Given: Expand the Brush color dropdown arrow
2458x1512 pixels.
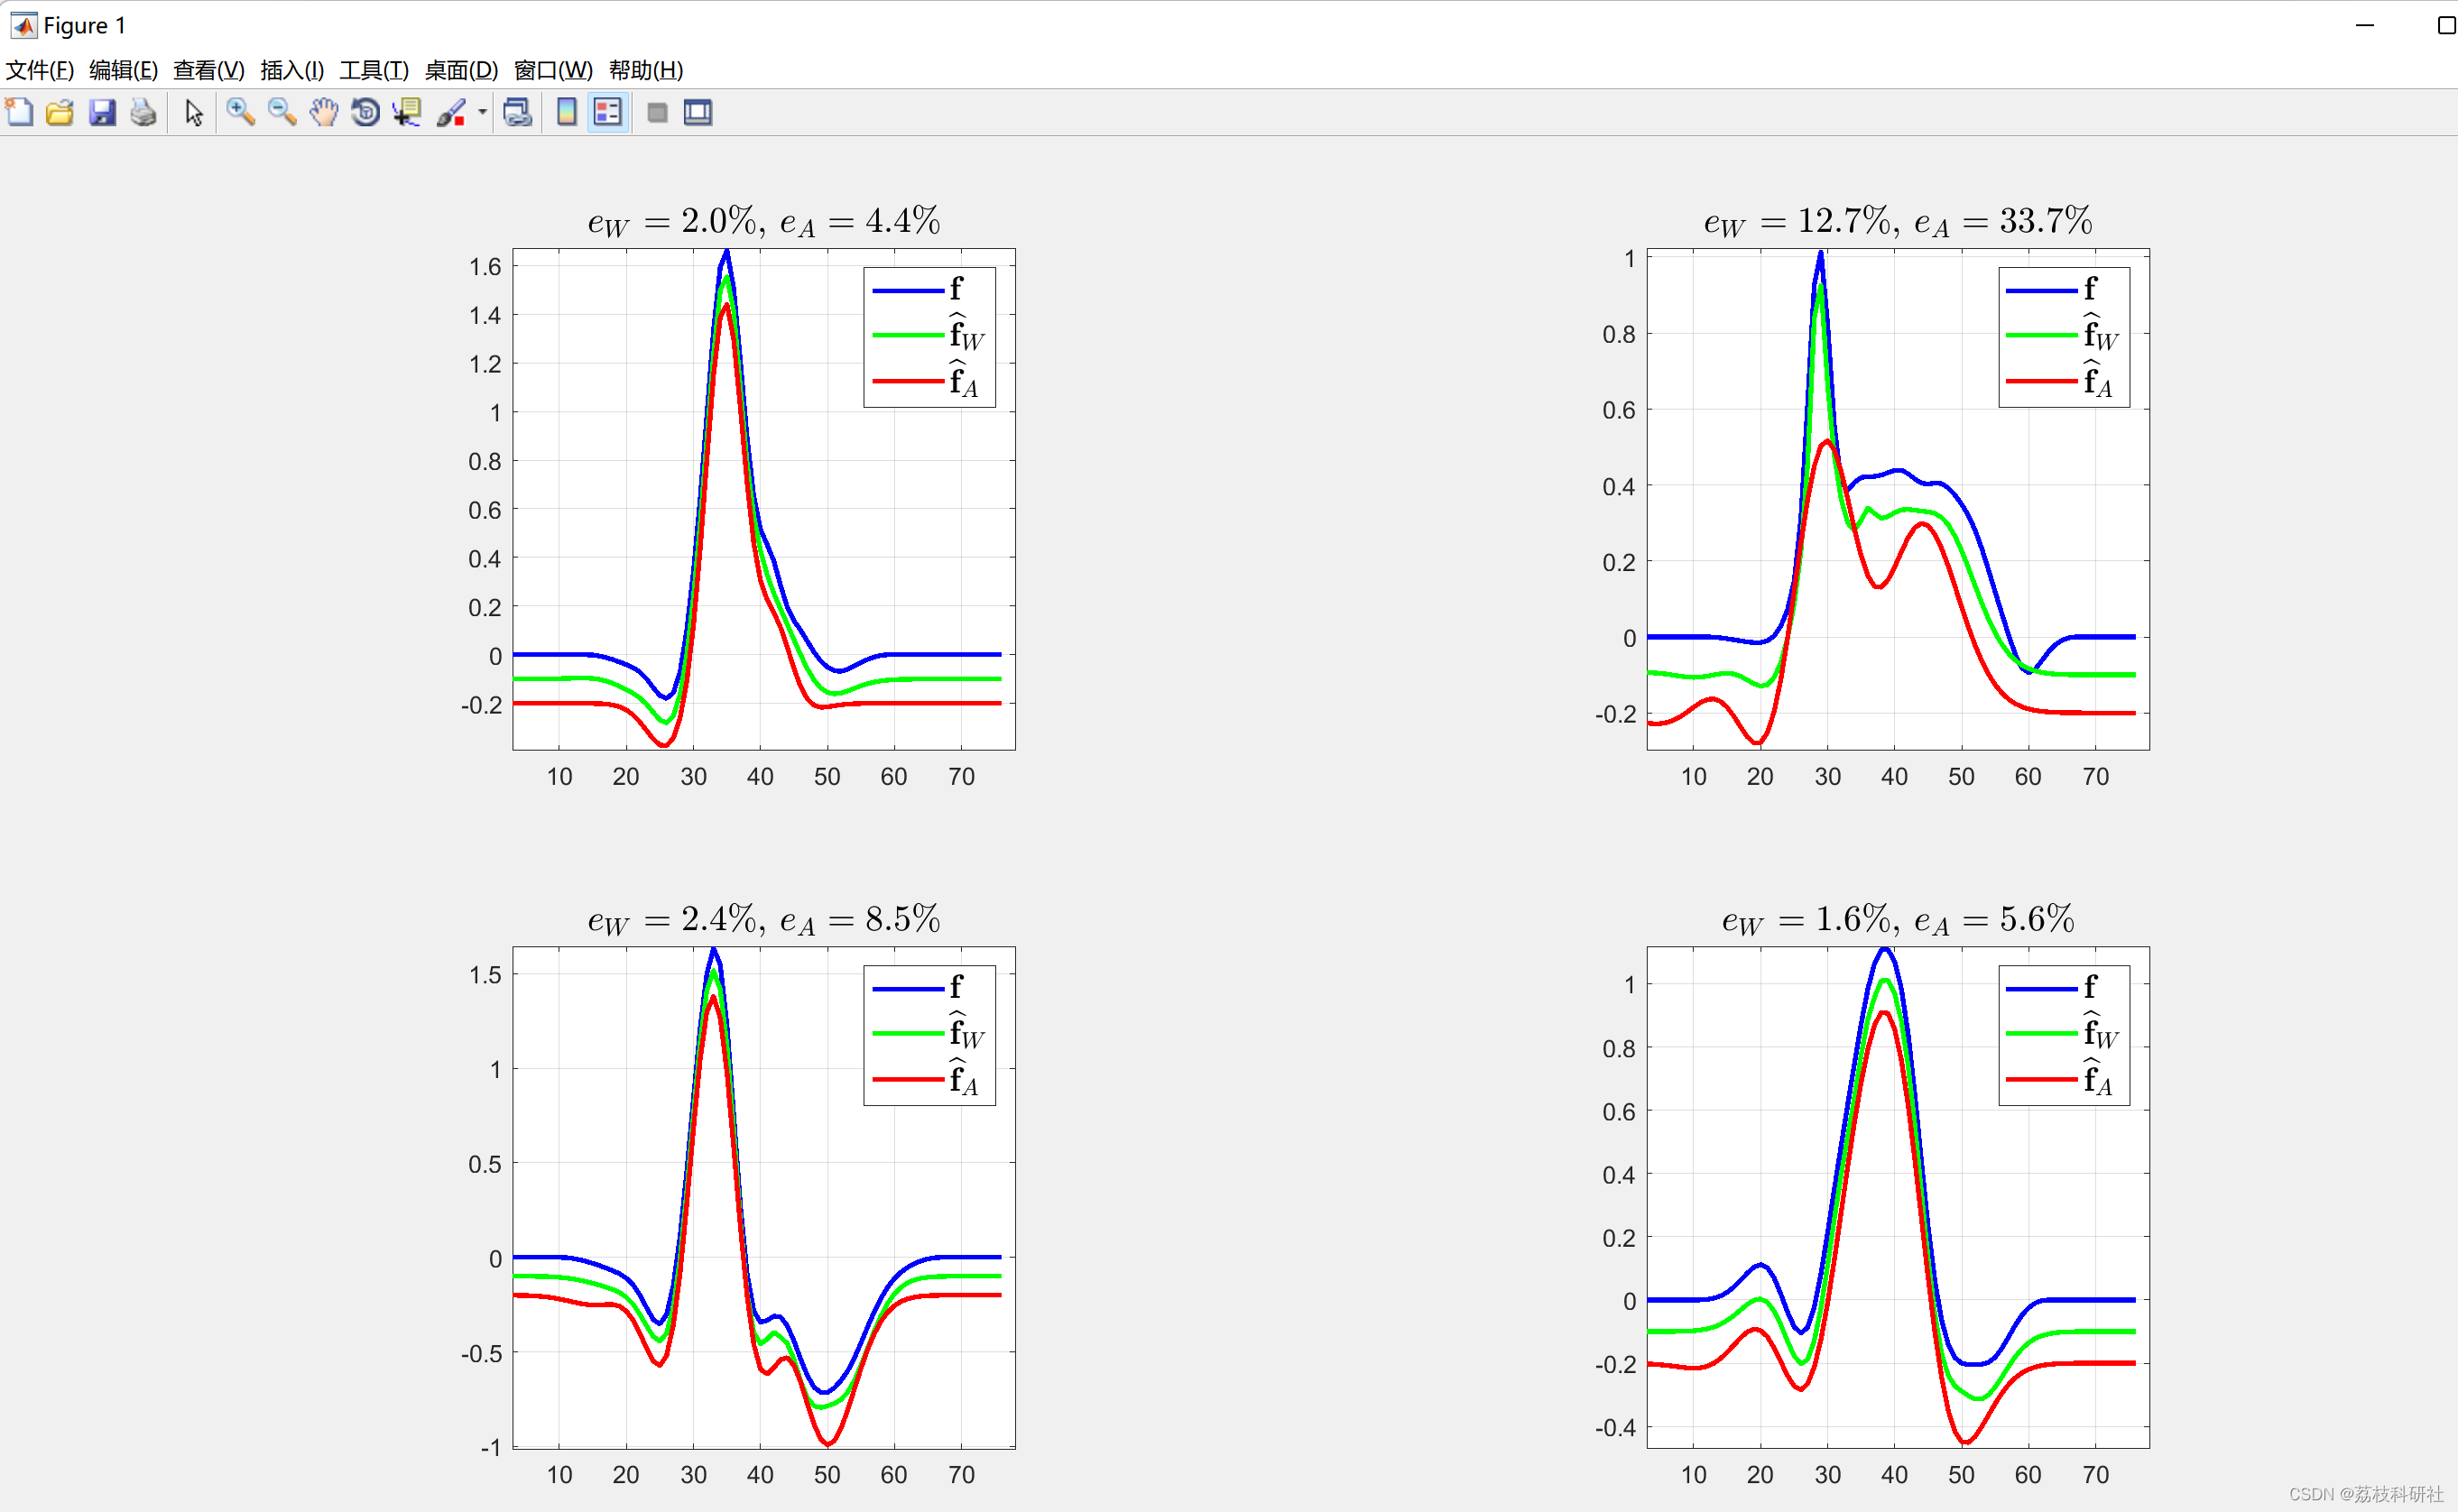Looking at the screenshot, I should tap(482, 112).
